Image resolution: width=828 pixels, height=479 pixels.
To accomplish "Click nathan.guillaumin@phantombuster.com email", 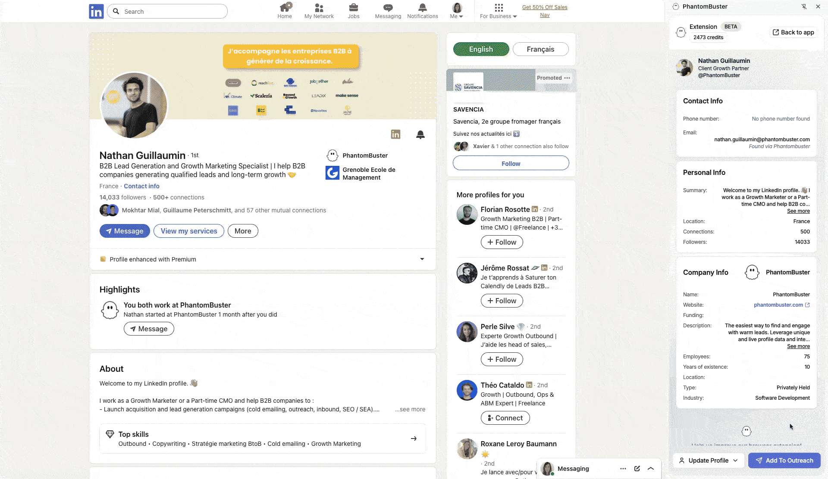I will tap(762, 140).
